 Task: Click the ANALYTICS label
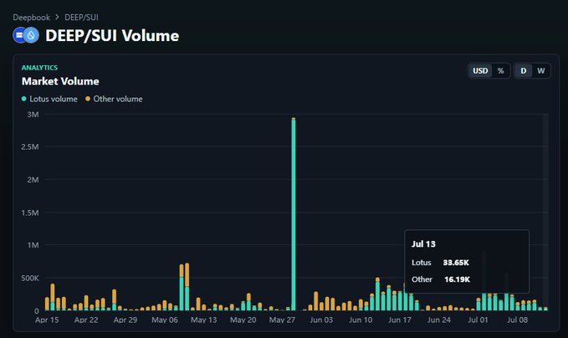(x=39, y=68)
